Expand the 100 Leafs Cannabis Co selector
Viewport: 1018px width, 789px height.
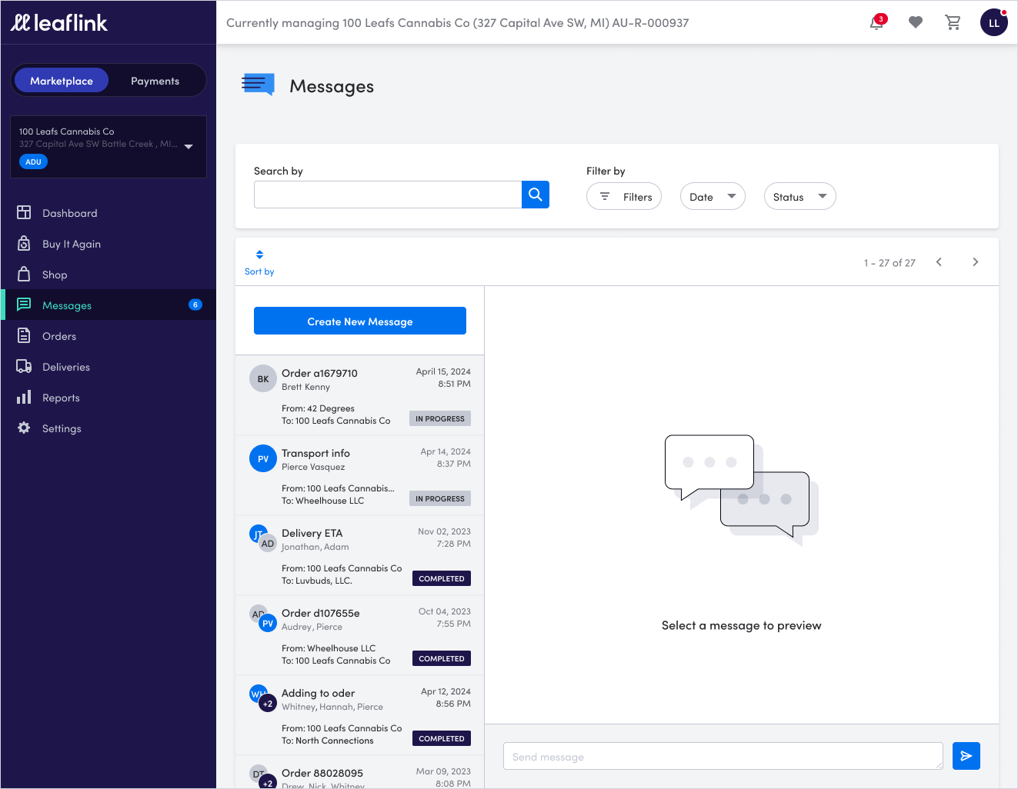click(x=108, y=147)
